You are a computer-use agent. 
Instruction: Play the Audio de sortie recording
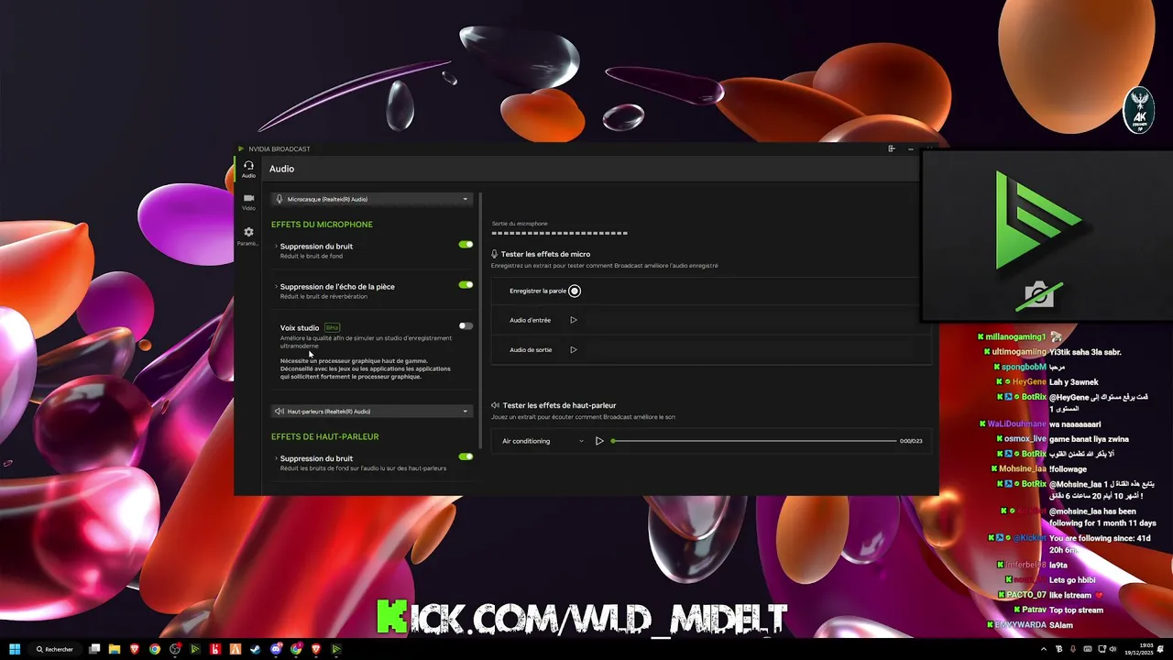click(574, 349)
